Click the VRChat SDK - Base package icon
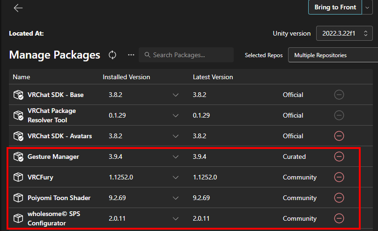 [18, 95]
